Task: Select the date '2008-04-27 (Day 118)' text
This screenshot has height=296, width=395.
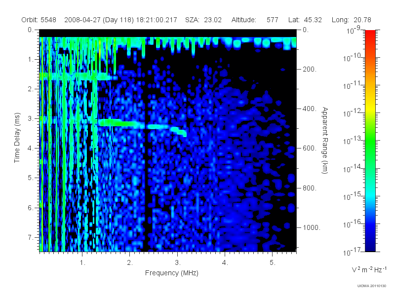Action: click(99, 20)
